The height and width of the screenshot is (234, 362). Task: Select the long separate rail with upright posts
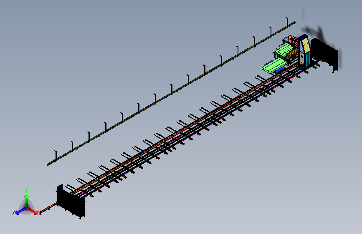pyautogui.click(x=171, y=93)
